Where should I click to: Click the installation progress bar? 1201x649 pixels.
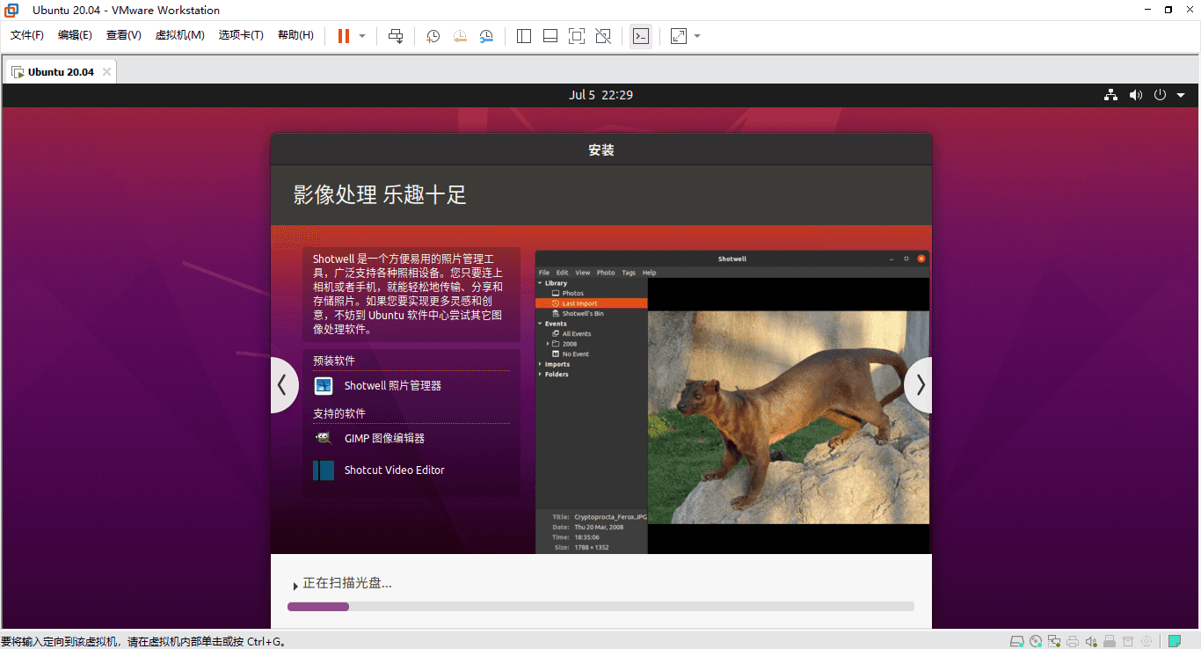[x=600, y=607]
